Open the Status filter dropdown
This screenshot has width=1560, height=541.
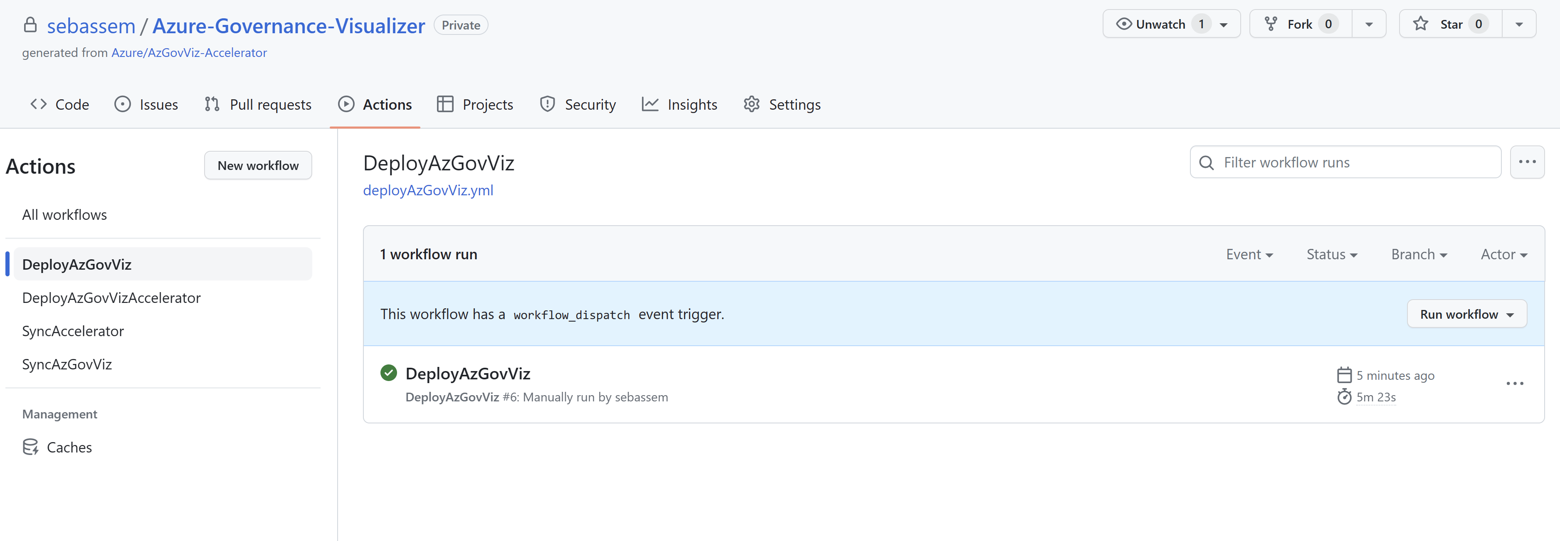tap(1332, 255)
